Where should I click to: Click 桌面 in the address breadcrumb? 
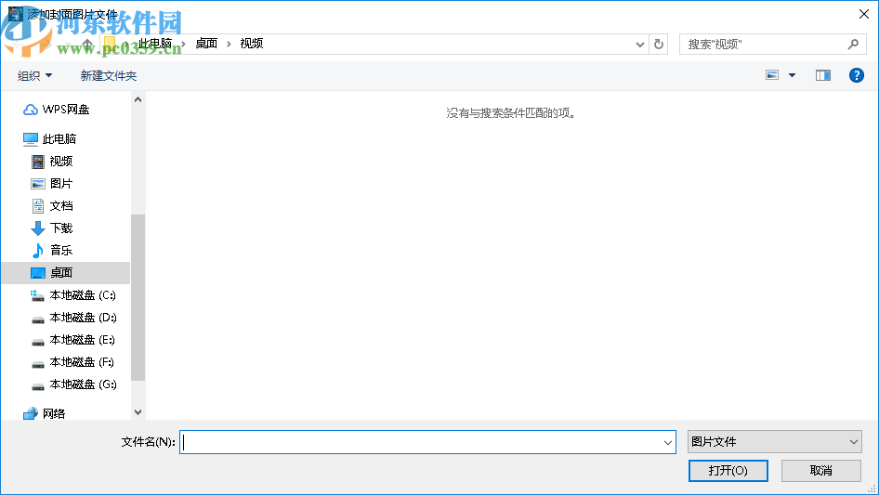[x=206, y=43]
